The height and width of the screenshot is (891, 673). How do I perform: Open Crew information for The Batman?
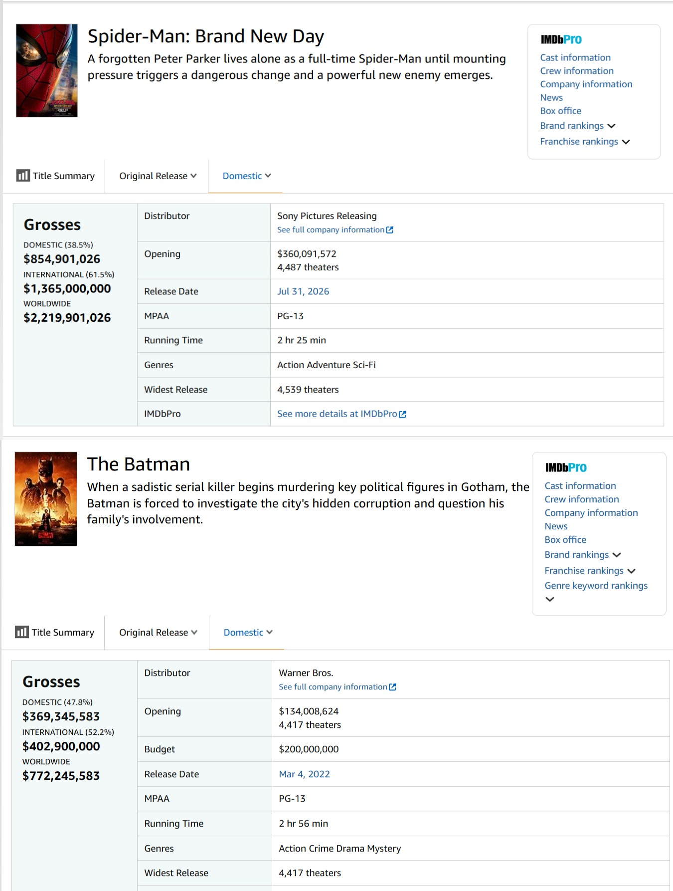pyautogui.click(x=582, y=499)
